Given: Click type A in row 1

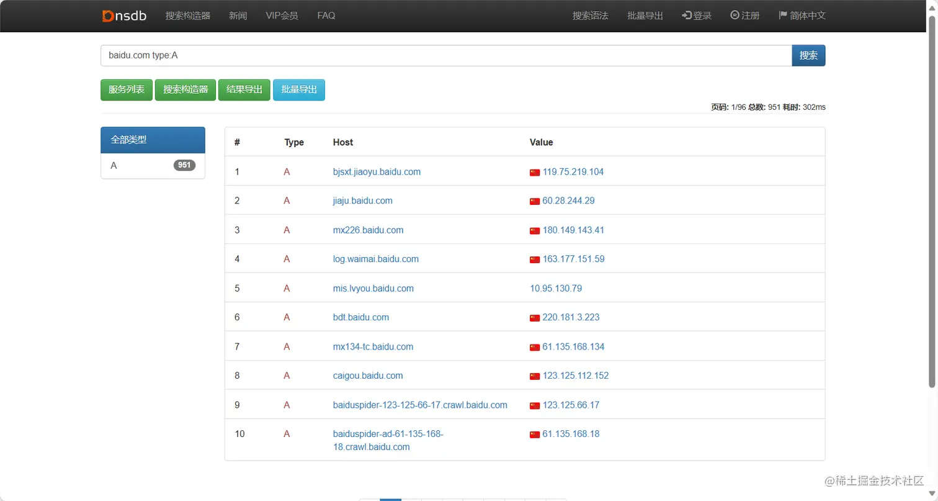Looking at the screenshot, I should pyautogui.click(x=287, y=172).
